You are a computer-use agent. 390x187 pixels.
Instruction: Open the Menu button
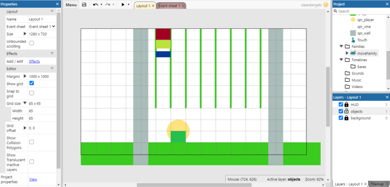coord(71,5)
